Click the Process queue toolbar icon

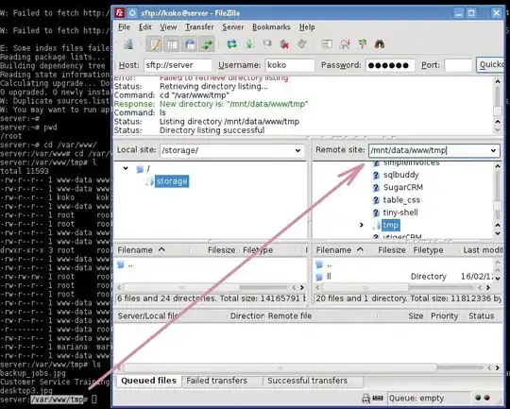tap(249, 44)
